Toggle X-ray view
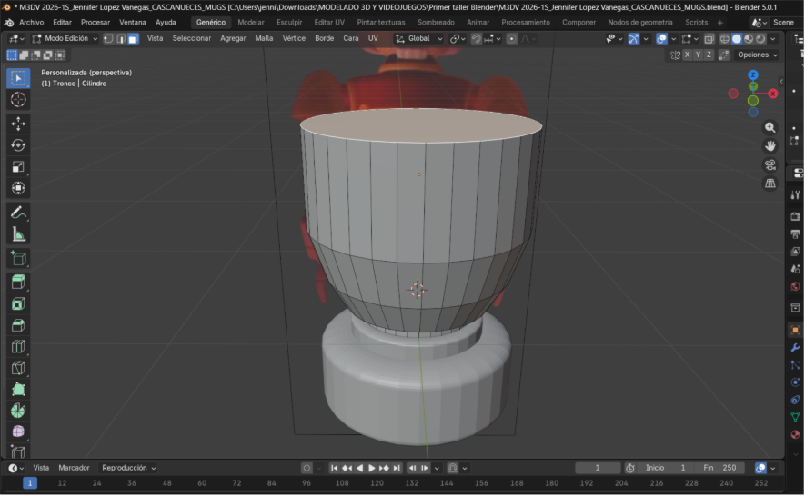The width and height of the screenshot is (805, 496). [x=709, y=39]
